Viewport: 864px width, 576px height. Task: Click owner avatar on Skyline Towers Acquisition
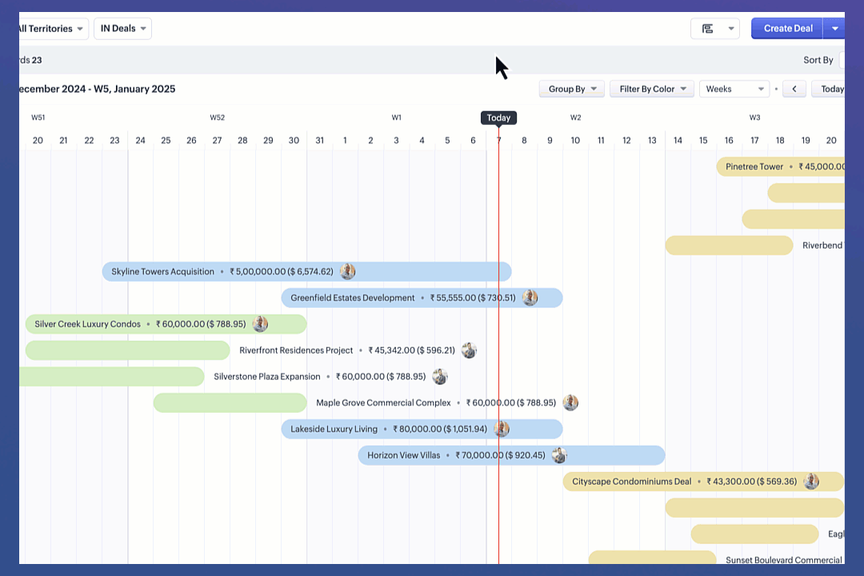[x=347, y=272]
